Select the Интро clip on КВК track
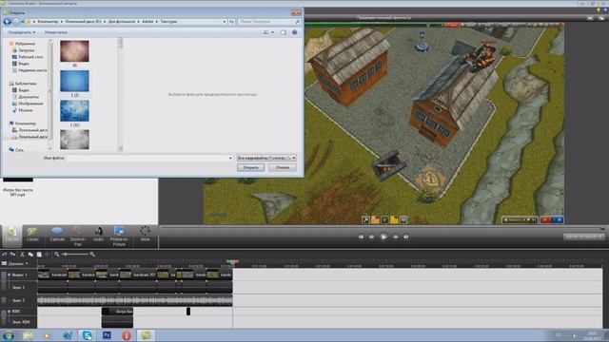609x342 pixels. click(x=117, y=312)
